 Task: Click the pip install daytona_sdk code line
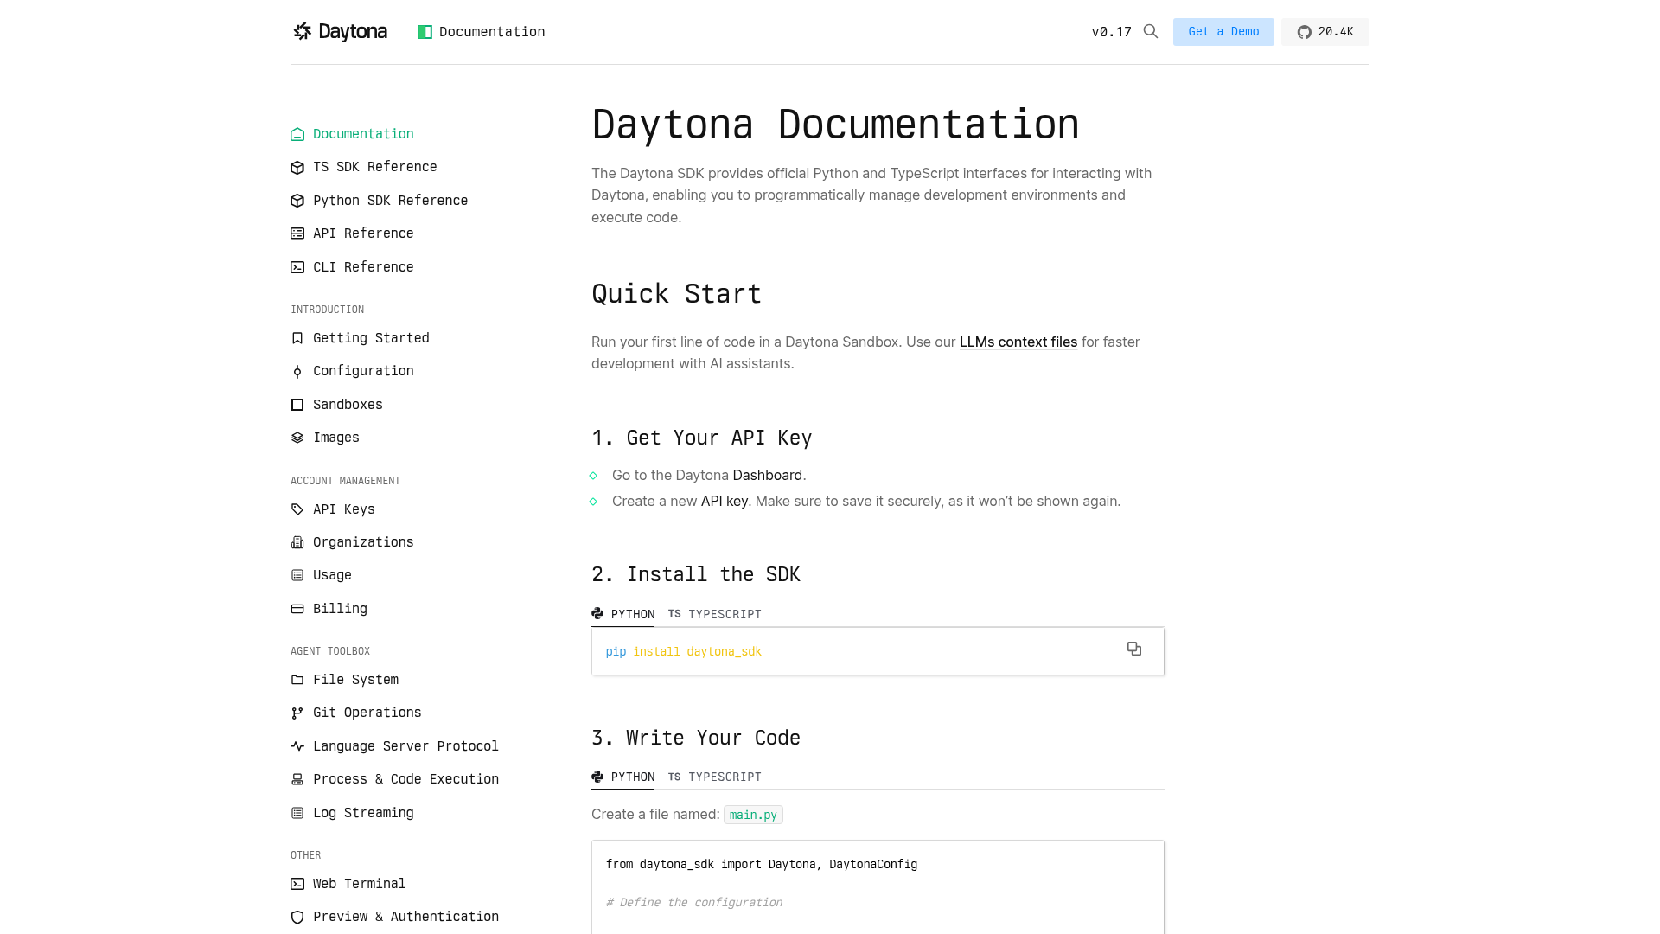point(683,651)
